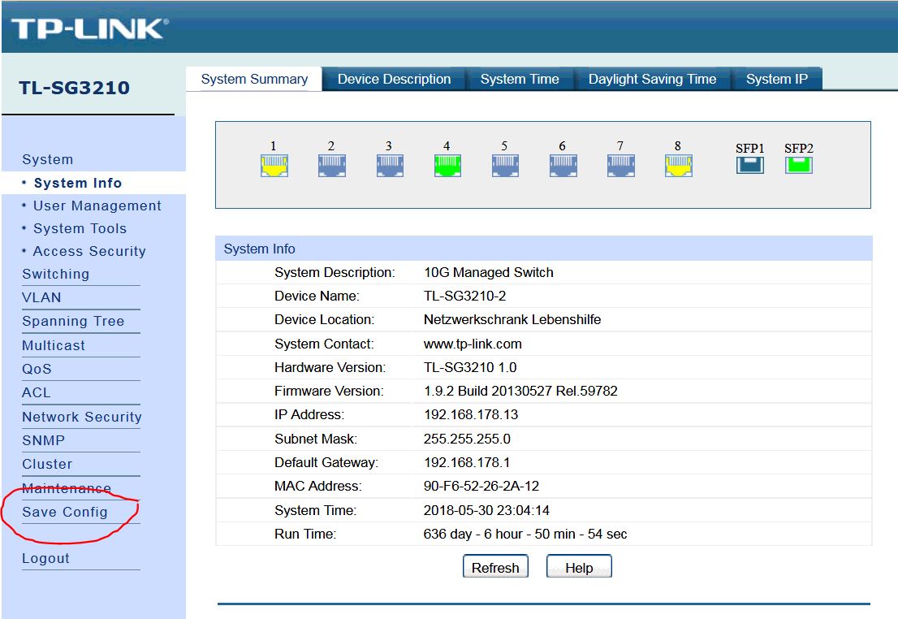Viewport: 898px width, 619px height.
Task: Click the Device Location label
Action: [324, 319]
